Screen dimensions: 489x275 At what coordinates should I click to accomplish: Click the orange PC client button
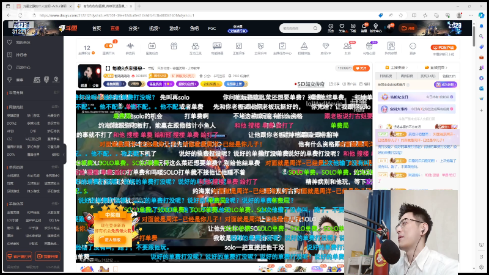[x=444, y=48]
